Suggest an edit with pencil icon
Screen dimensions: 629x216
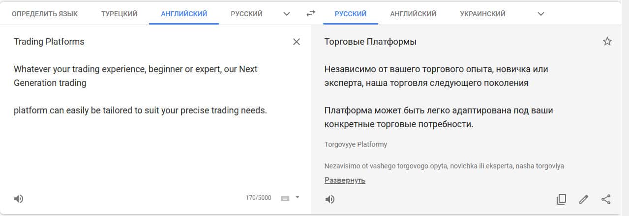tap(584, 199)
